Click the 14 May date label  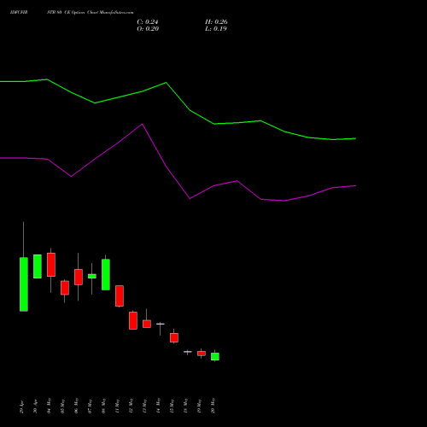tap(158, 406)
